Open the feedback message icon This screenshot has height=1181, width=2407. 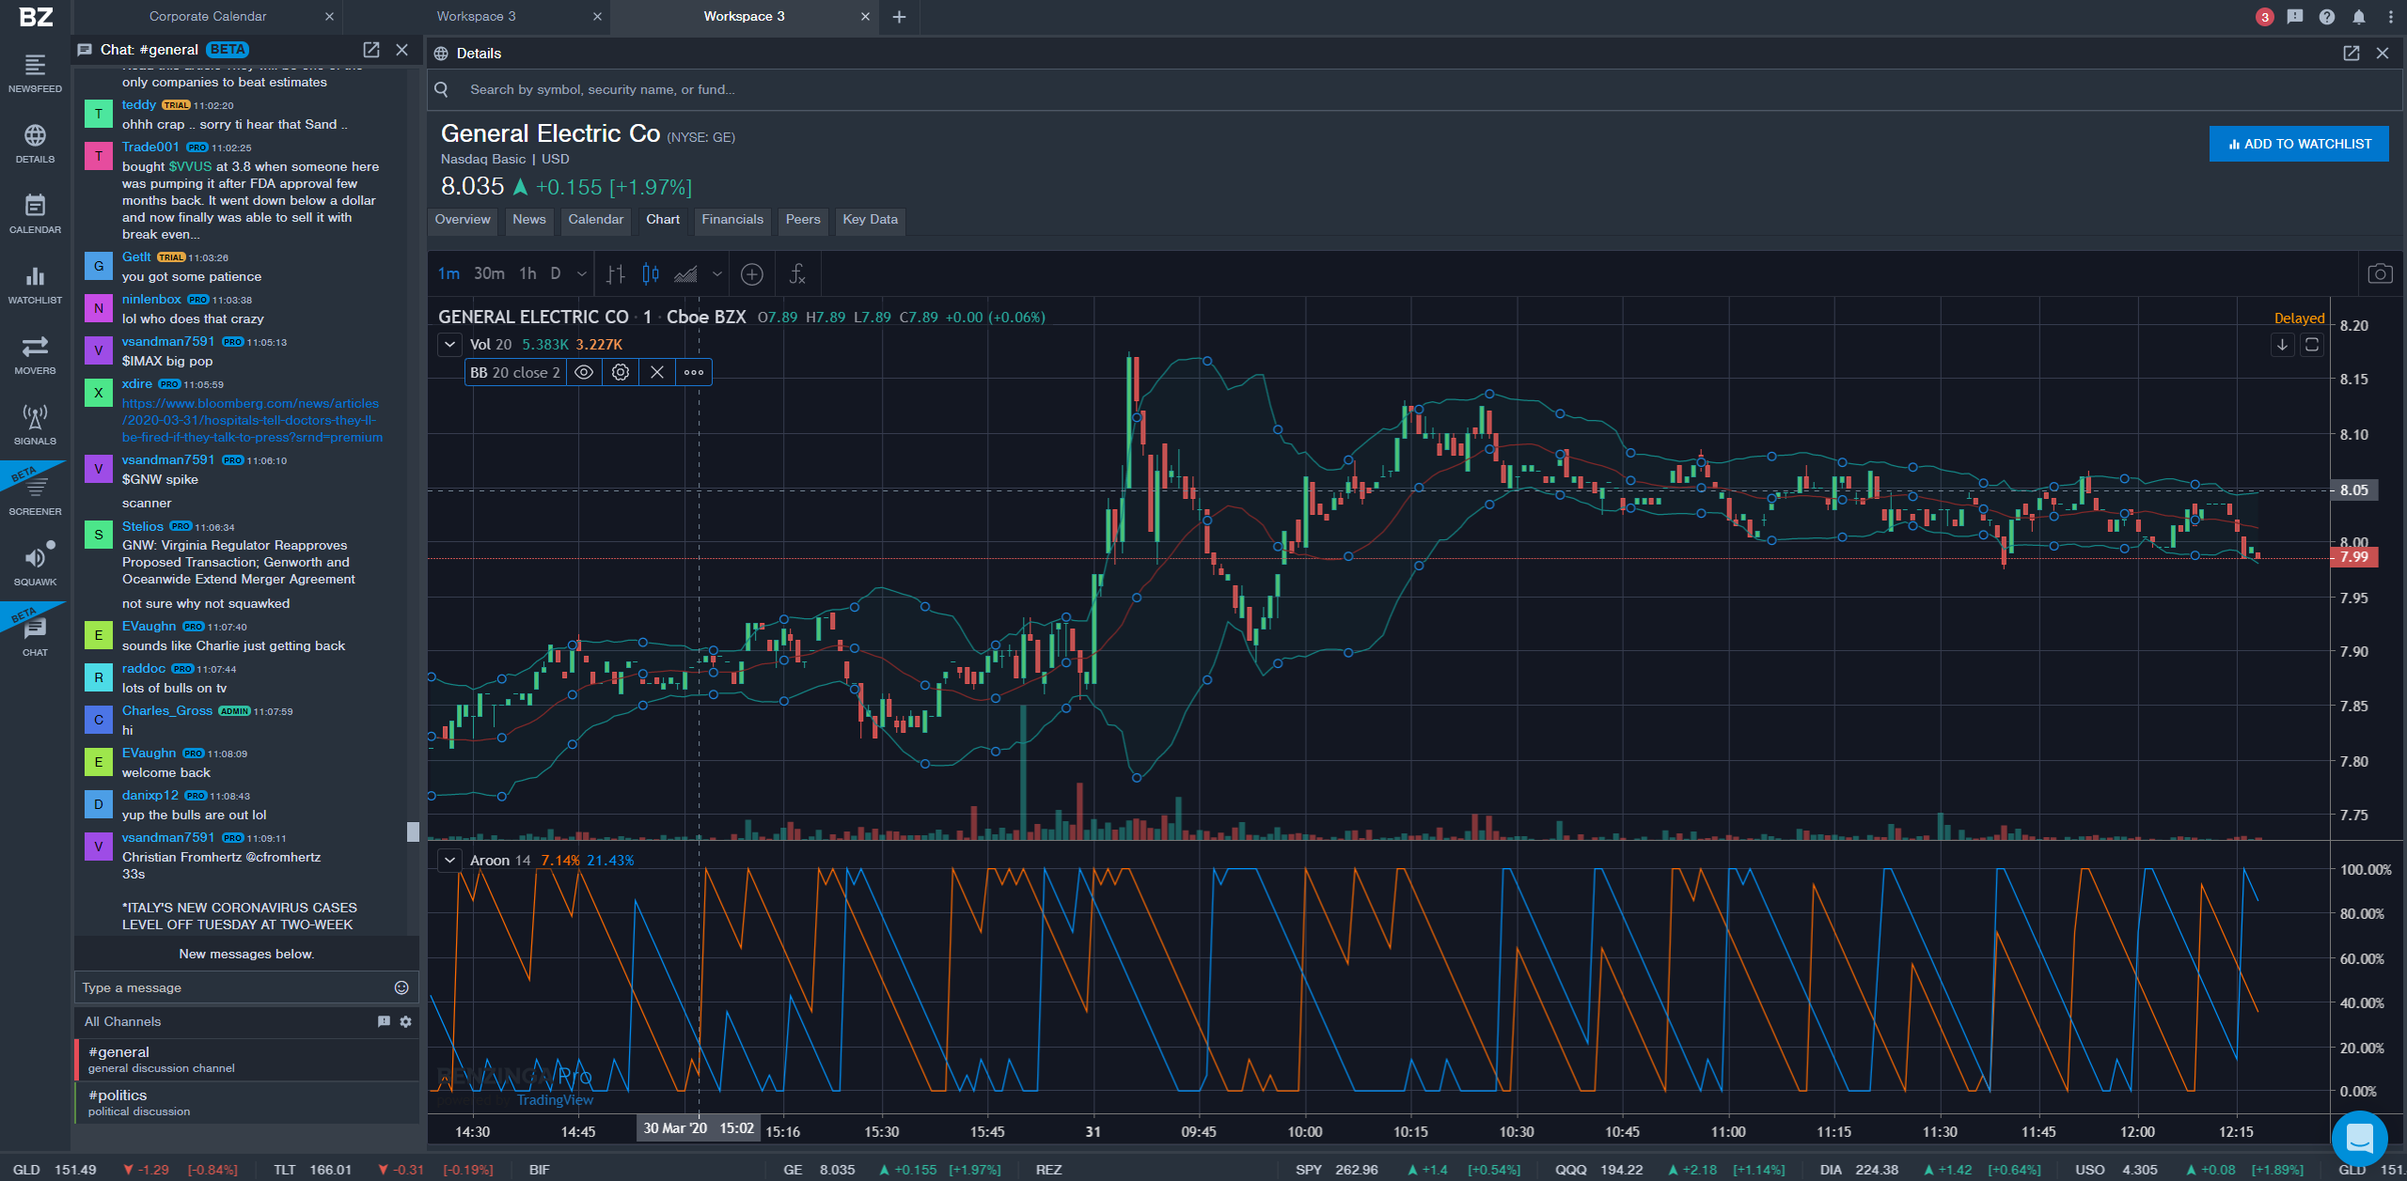coord(2295,17)
